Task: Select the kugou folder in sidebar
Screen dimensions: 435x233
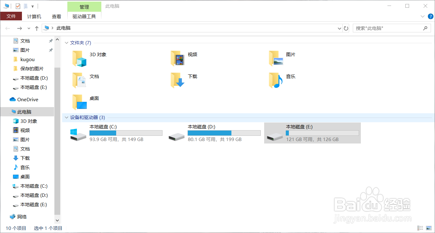Action: (24, 59)
